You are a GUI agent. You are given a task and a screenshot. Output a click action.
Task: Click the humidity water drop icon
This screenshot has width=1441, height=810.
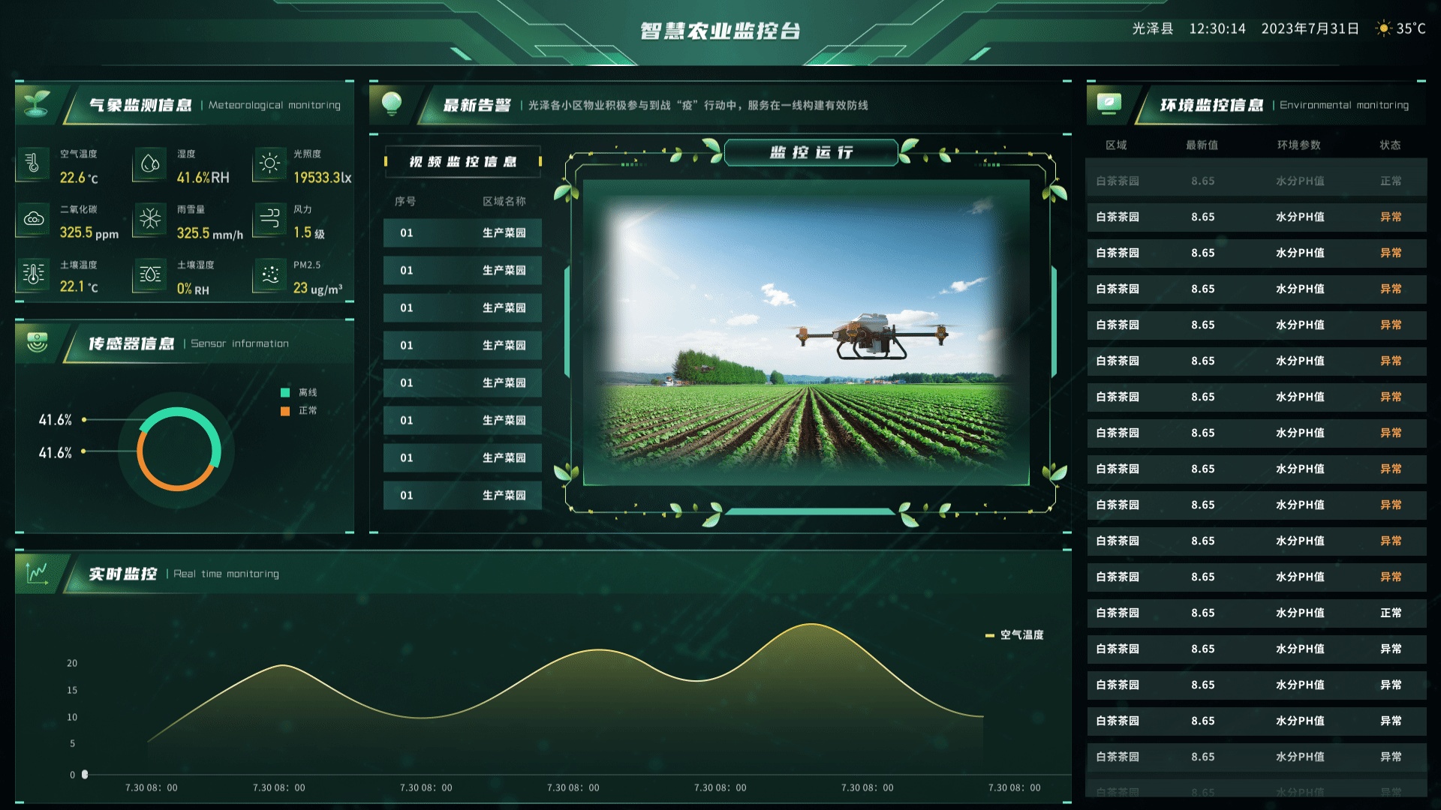click(x=149, y=163)
